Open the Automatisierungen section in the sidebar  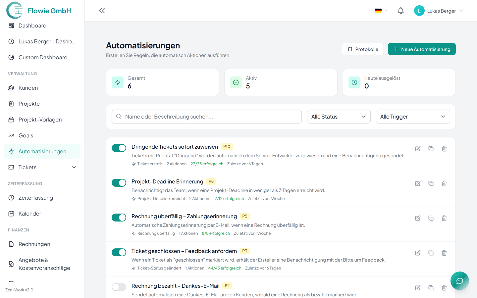(x=42, y=151)
